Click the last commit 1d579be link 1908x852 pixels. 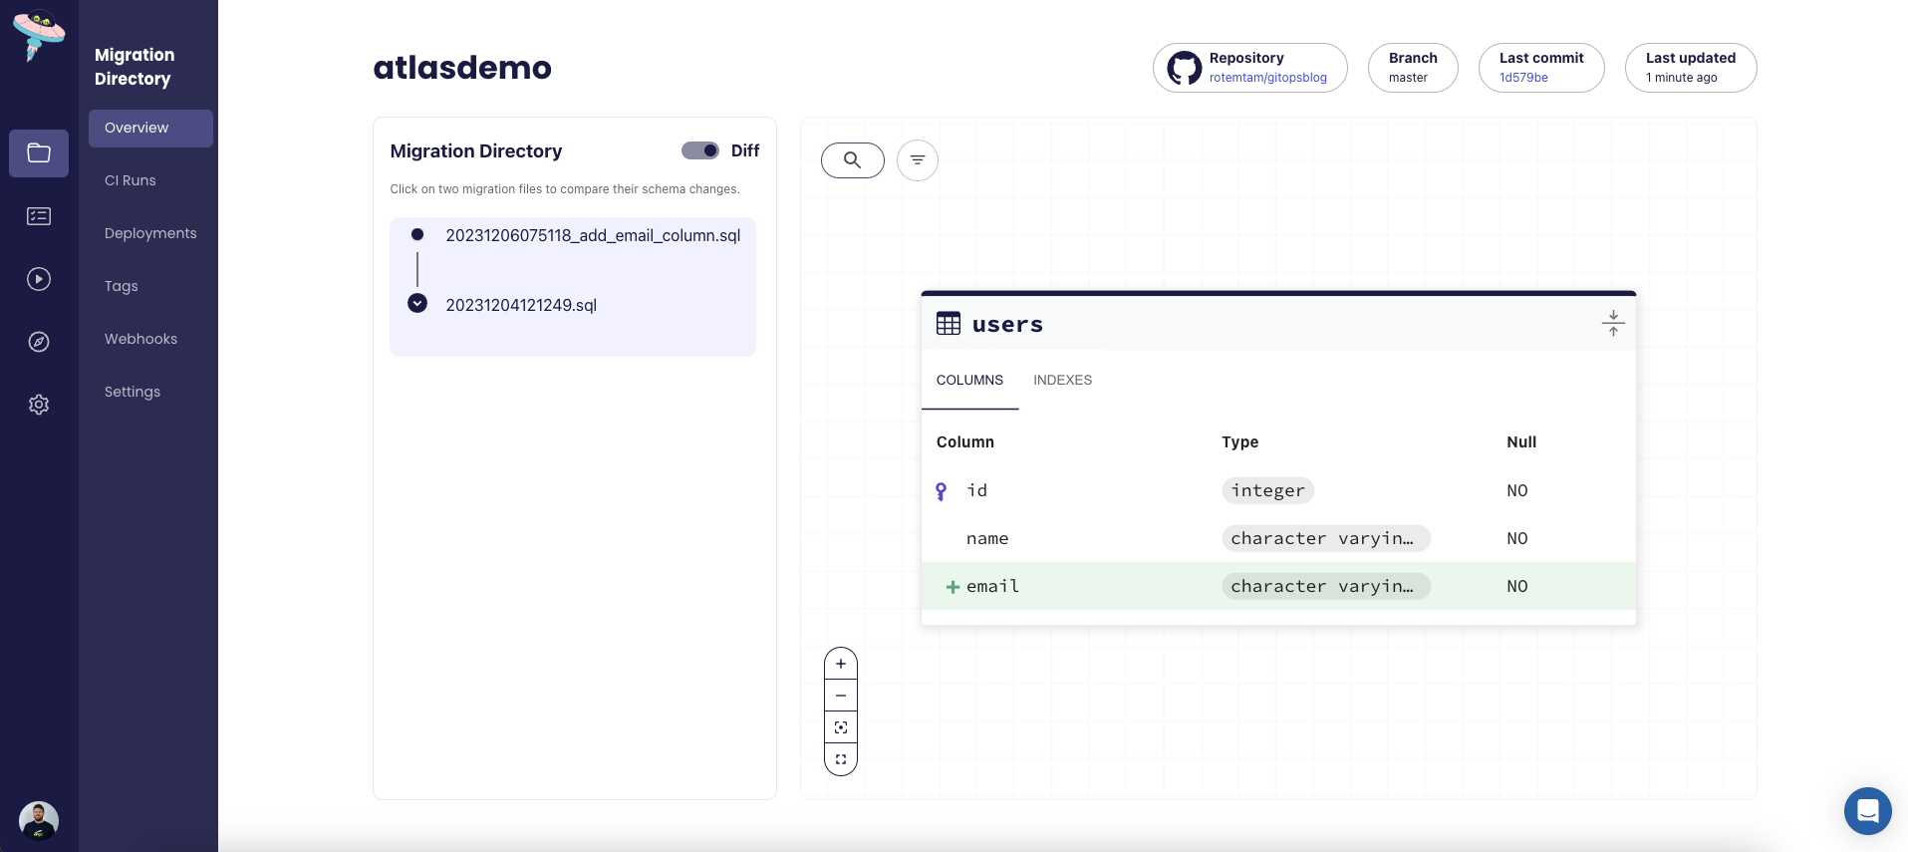1523,78
